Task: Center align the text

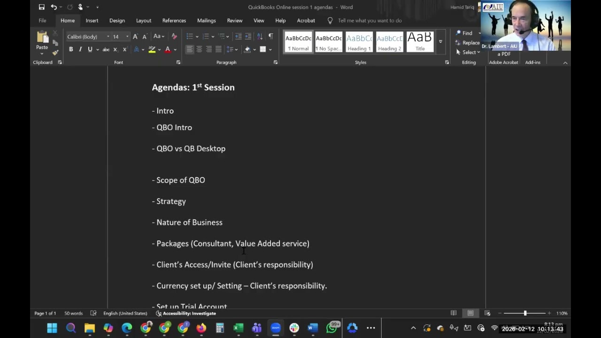Action: coord(199,49)
